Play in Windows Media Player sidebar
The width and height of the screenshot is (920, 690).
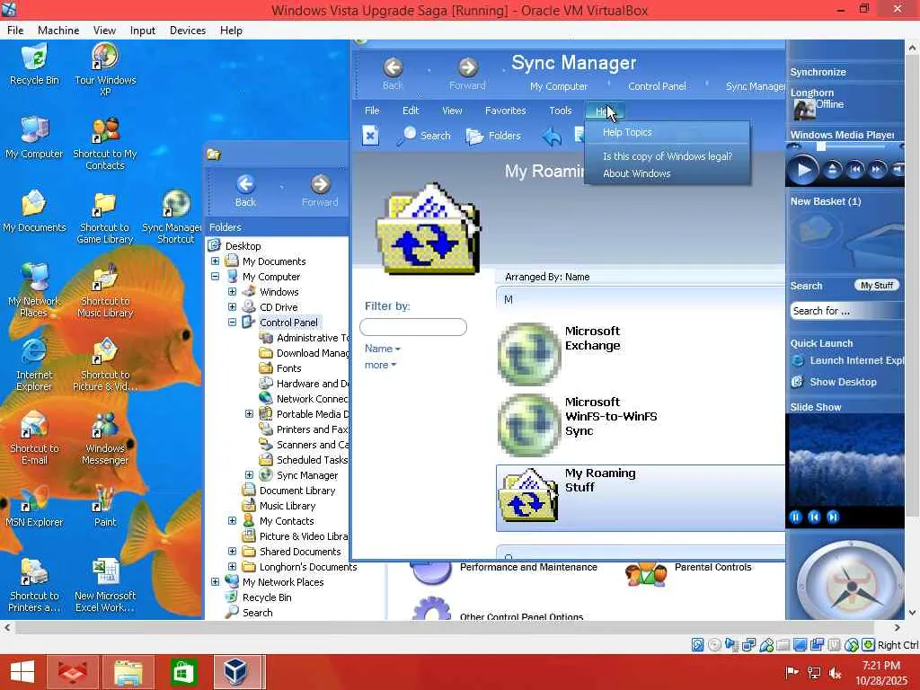(x=803, y=170)
